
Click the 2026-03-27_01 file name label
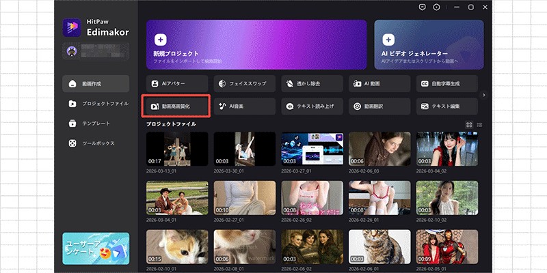[x=297, y=171]
